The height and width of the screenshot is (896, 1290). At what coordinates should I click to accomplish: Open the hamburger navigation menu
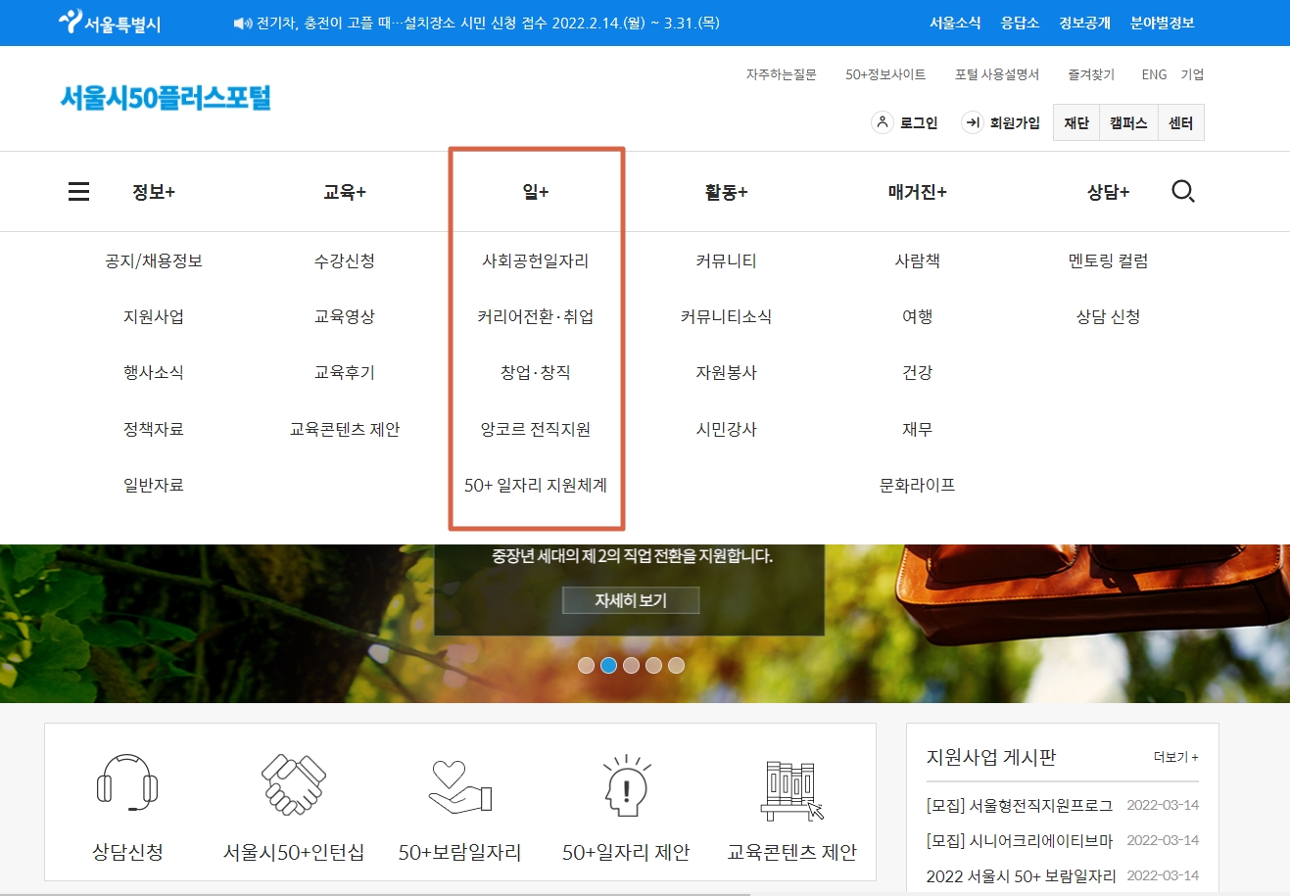[x=78, y=191]
